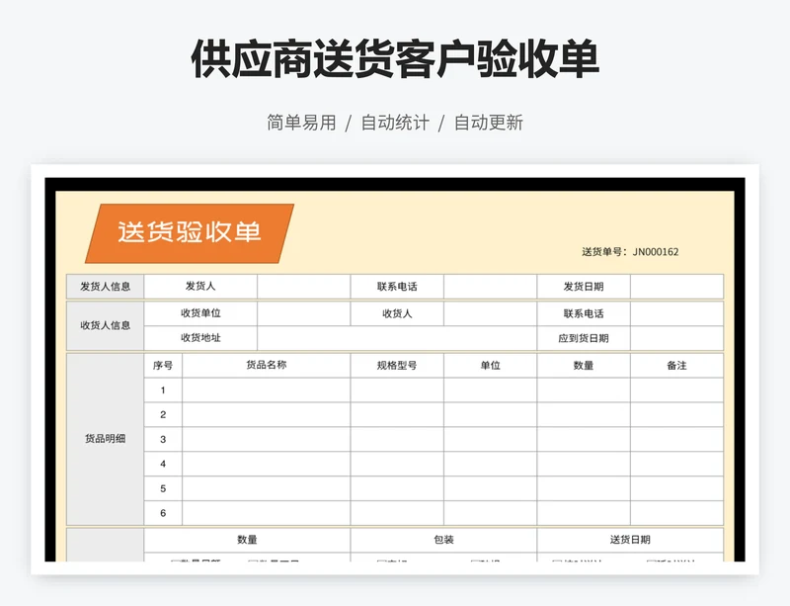Image resolution: width=790 pixels, height=606 pixels.
Task: Click the row number 4 cell
Action: (x=163, y=464)
